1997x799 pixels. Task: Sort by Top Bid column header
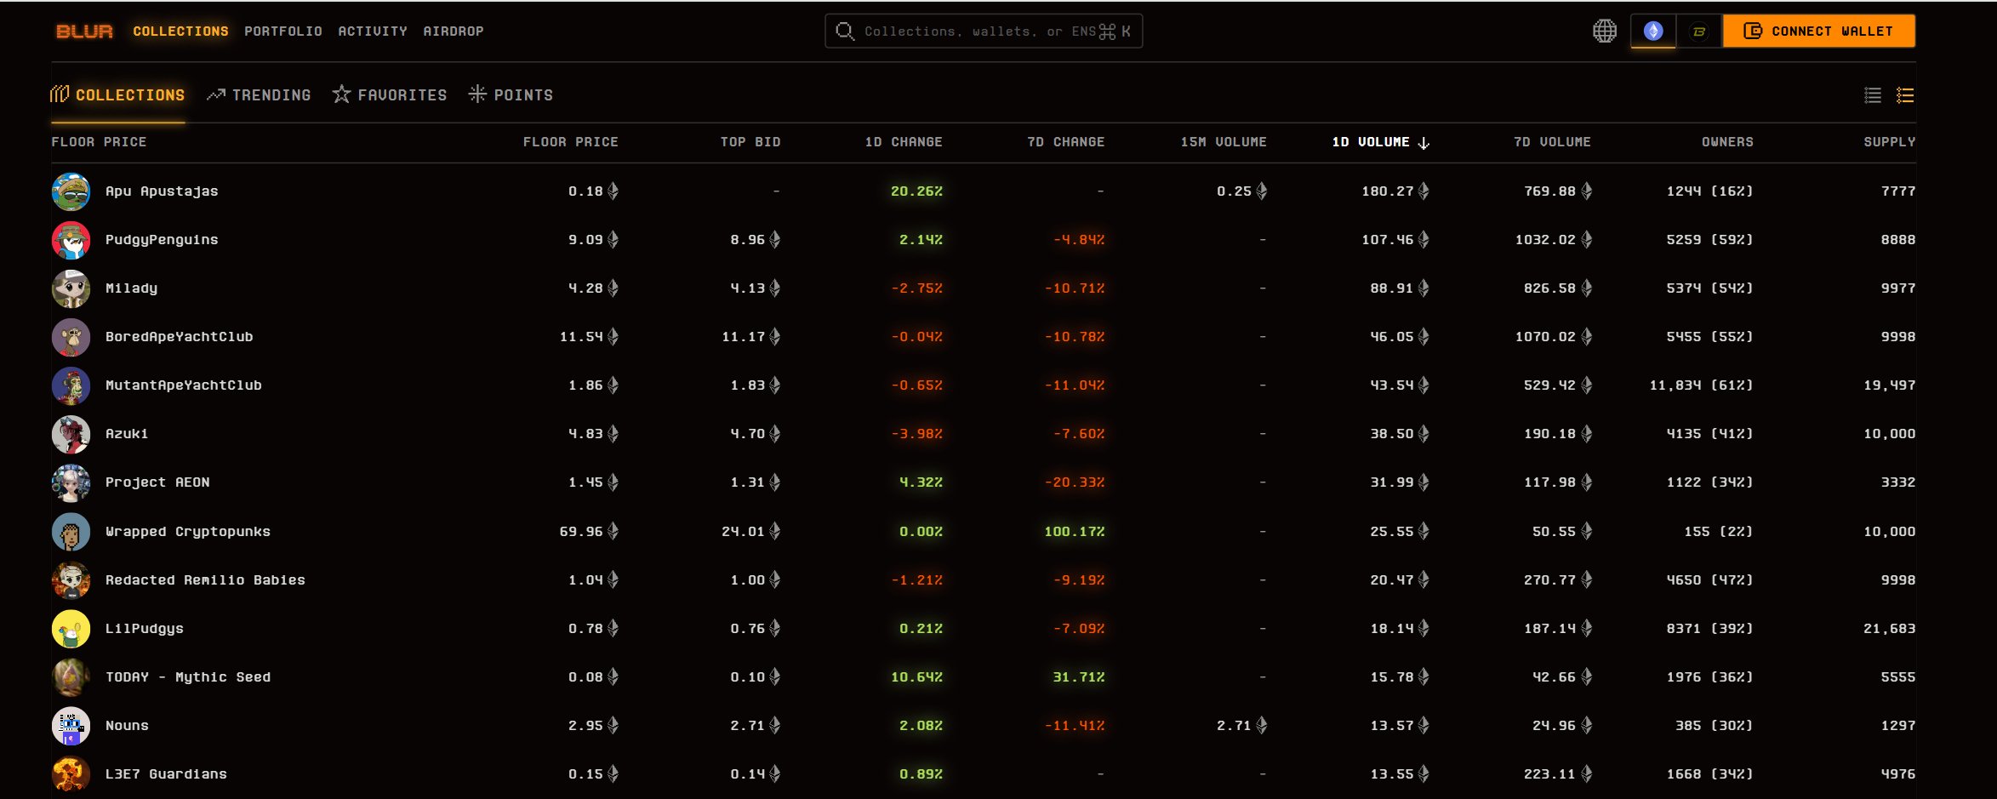pyautogui.click(x=750, y=142)
